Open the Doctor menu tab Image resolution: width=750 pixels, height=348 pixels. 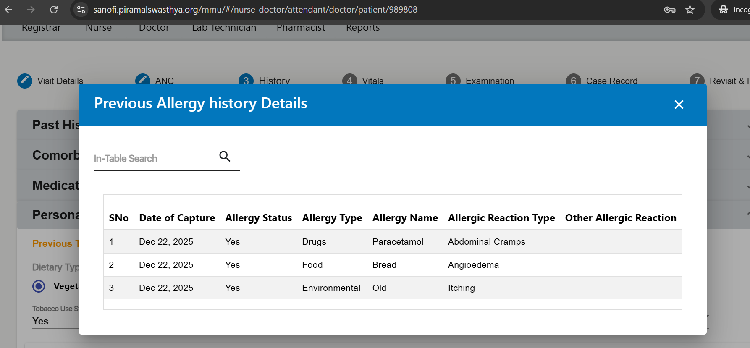[x=154, y=28]
